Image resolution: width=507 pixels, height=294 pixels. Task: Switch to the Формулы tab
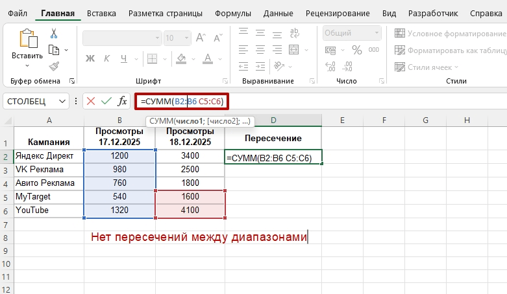233,13
